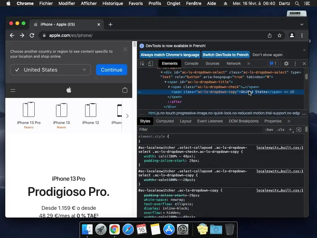Open Chrome's three-dot menu
Viewport: 317px width, 238px height.
(x=302, y=35)
